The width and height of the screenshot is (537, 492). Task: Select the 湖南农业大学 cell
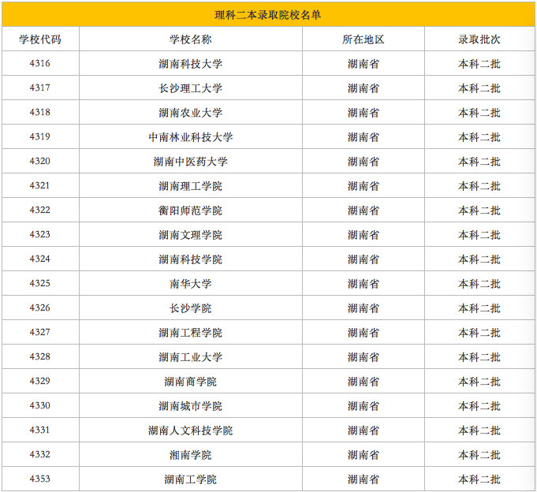pyautogui.click(x=190, y=113)
